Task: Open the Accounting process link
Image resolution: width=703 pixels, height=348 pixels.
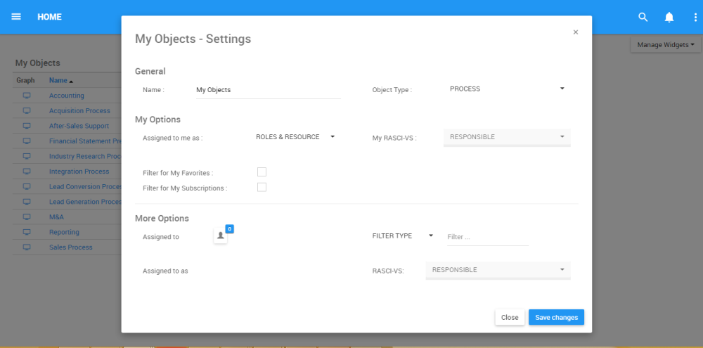Action: pyautogui.click(x=67, y=96)
